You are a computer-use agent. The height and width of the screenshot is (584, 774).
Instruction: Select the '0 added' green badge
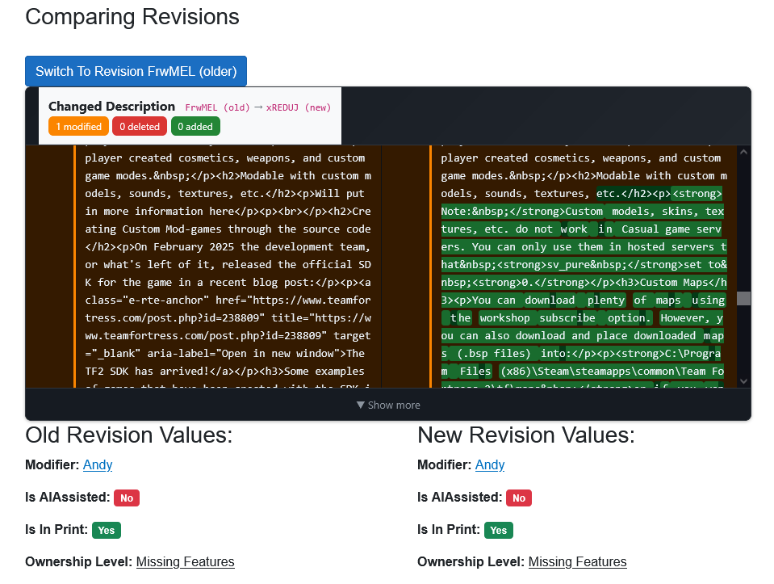(195, 127)
